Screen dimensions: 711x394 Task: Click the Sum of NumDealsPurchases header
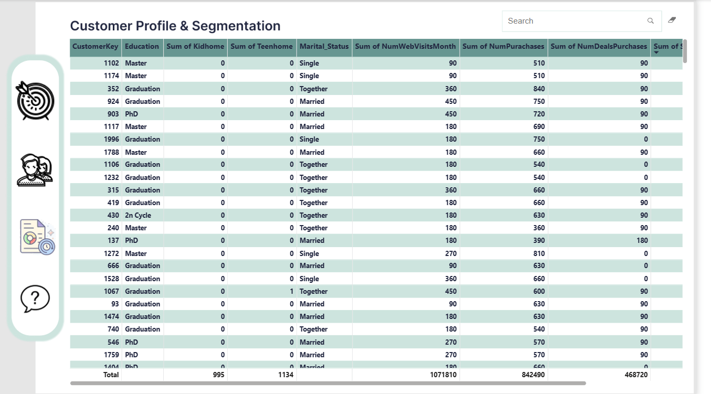coord(599,46)
